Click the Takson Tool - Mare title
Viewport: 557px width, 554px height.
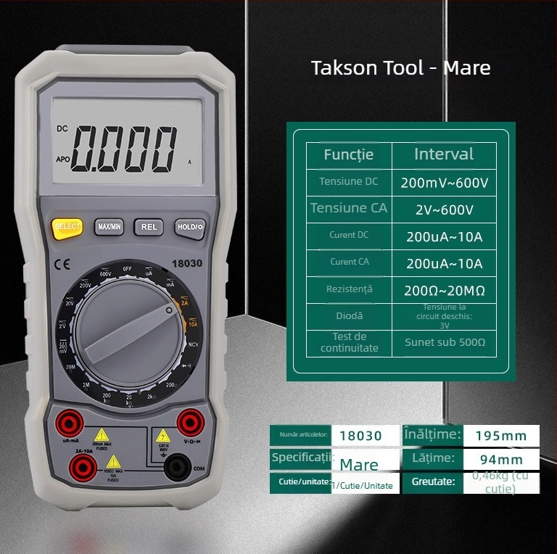click(400, 68)
